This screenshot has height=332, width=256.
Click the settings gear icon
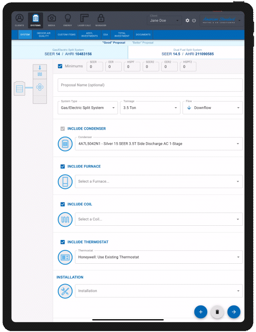(x=187, y=20)
